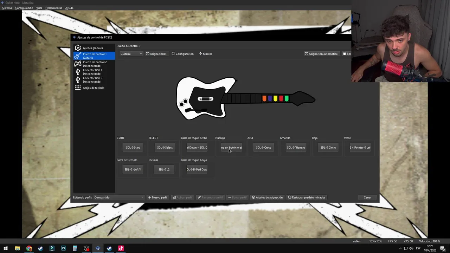Viewport: 450px width, 253px height.
Task: Open Ajustes globales settings page
Action: (x=94, y=48)
